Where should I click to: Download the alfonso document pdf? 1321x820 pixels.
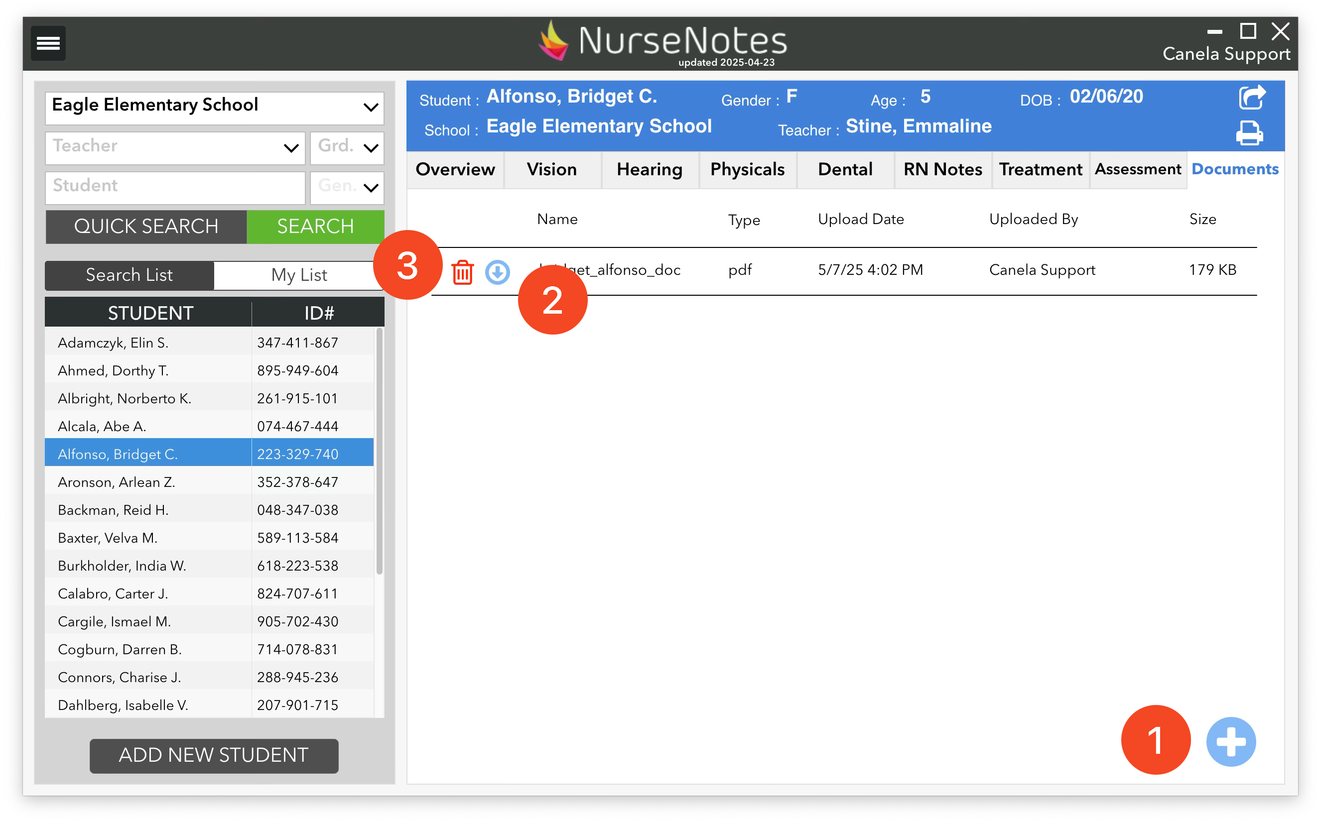point(497,272)
